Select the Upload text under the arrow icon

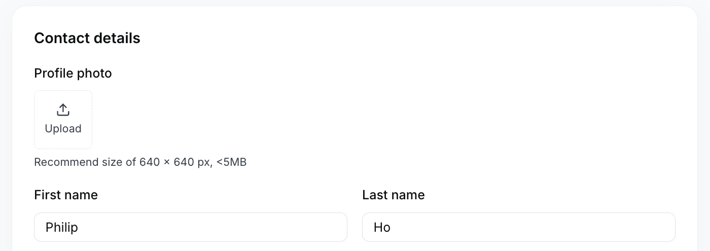coord(63,129)
